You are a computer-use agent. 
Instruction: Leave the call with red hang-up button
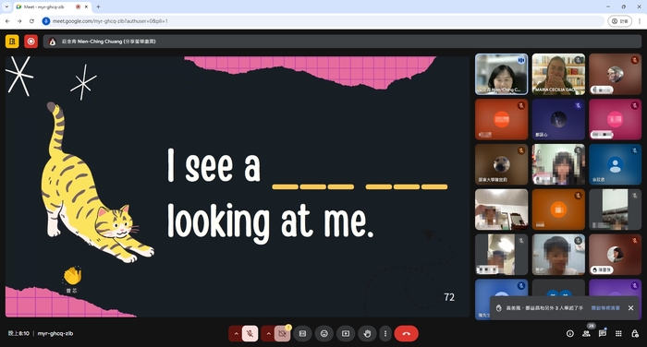click(407, 333)
